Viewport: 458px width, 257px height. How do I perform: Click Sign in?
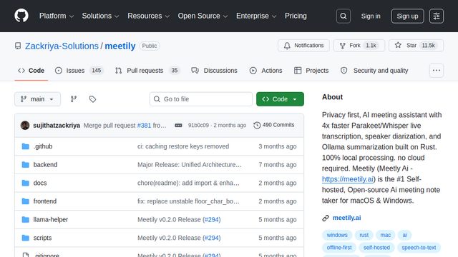coord(371,16)
